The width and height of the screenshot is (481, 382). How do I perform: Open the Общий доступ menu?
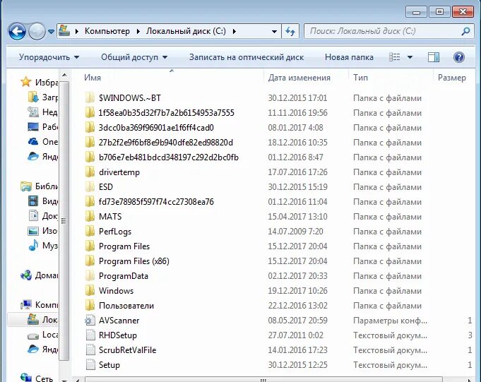click(134, 57)
